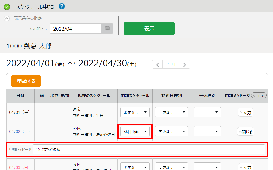
Task: Go to previous month with left arrow
Action: point(158,65)
